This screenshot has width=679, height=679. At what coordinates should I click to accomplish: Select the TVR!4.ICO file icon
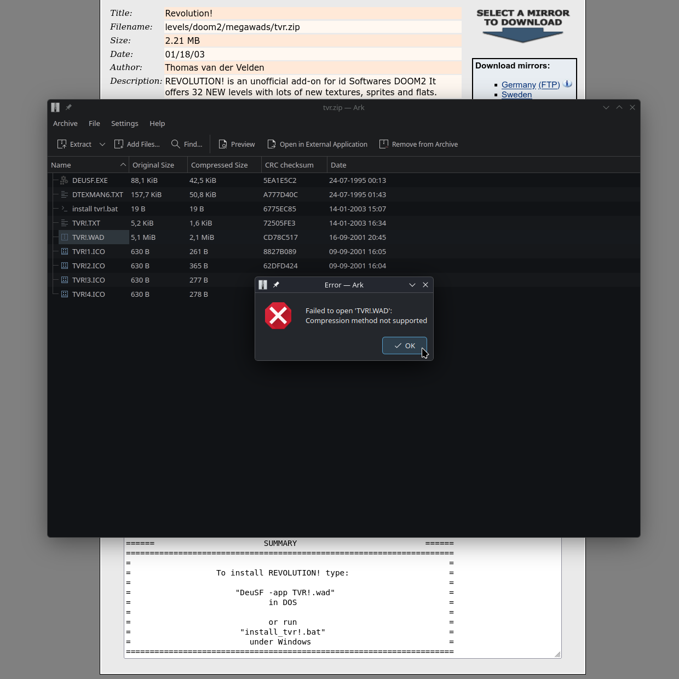click(64, 294)
